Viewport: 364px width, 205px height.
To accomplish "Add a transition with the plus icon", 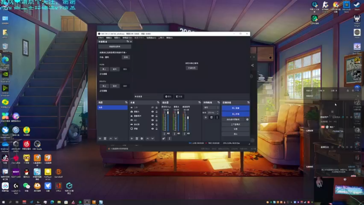I will tap(206, 118).
